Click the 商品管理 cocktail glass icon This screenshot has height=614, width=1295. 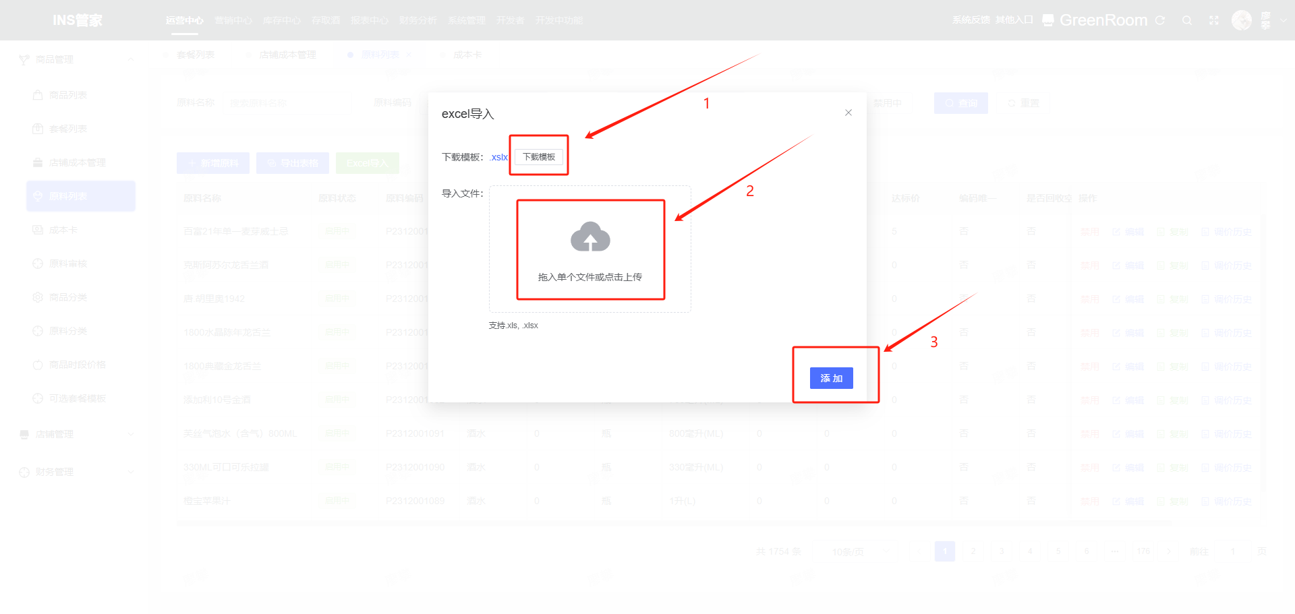[x=24, y=59]
